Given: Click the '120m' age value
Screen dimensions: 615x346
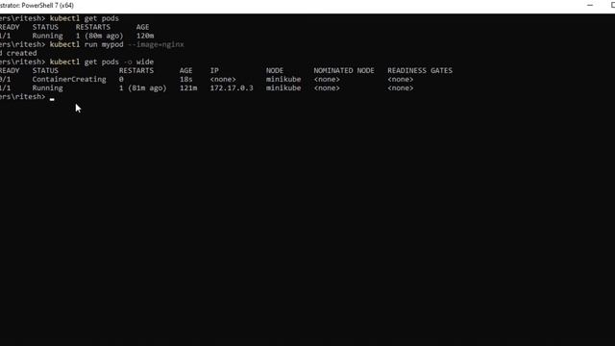Looking at the screenshot, I should 145,36.
